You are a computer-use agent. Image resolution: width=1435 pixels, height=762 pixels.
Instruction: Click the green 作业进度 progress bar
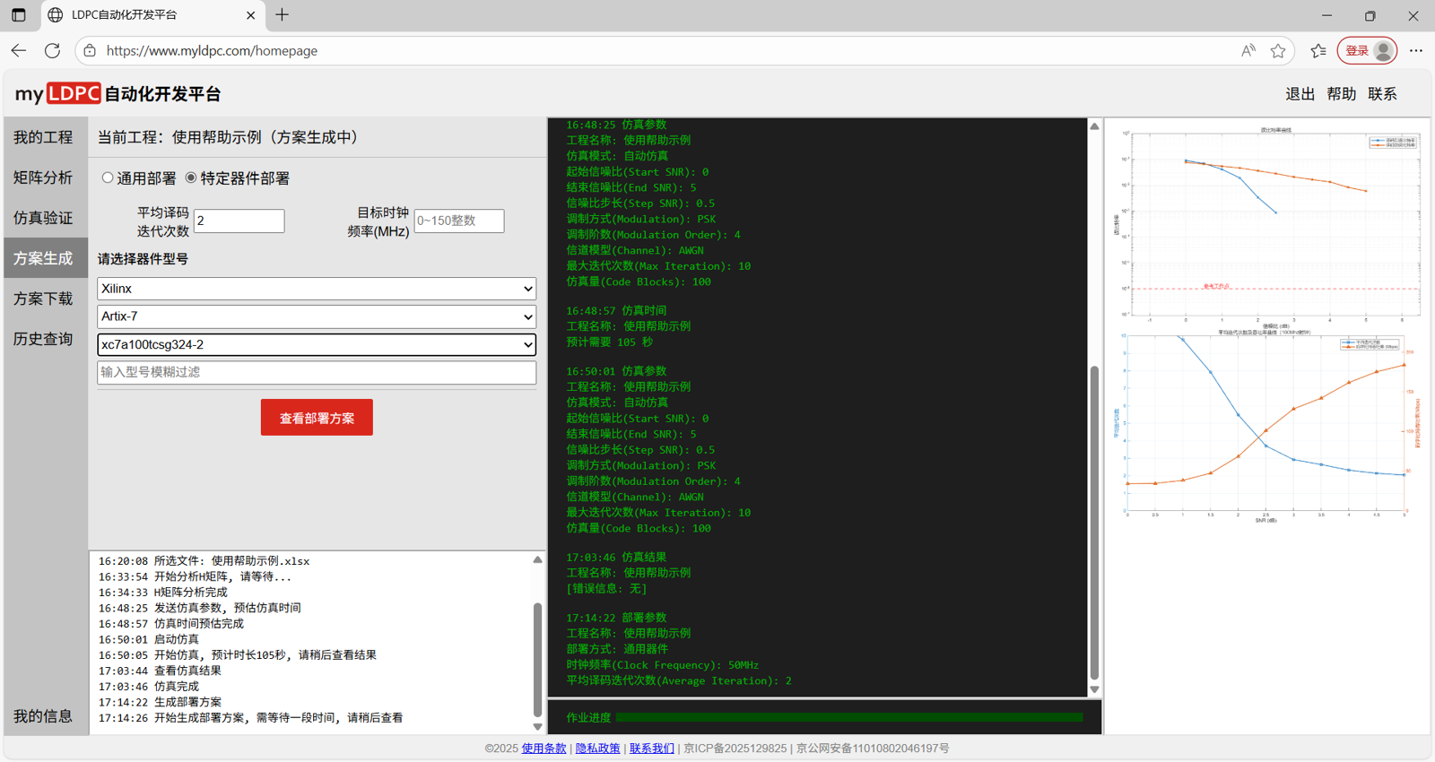tap(848, 717)
